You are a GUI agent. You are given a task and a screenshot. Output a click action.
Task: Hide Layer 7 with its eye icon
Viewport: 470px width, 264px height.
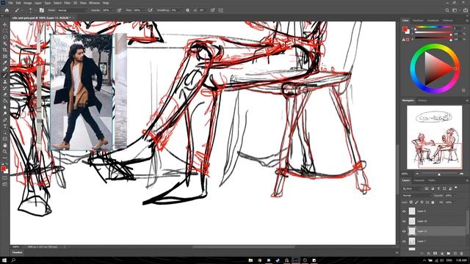(404, 241)
